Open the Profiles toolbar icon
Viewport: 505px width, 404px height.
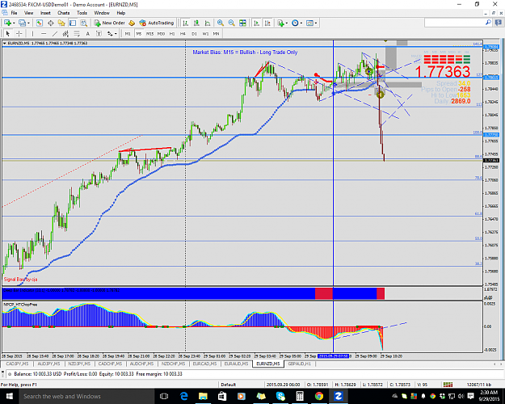[x=22, y=23]
